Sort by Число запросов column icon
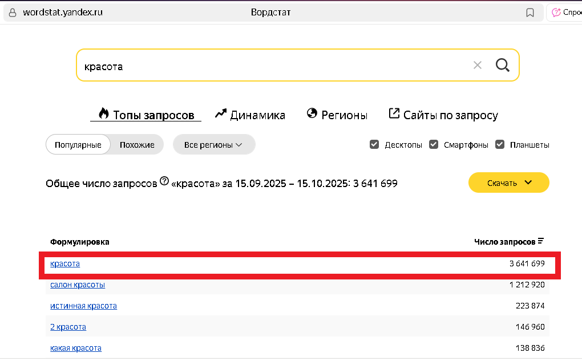This screenshot has height=361, width=582. pyautogui.click(x=540, y=240)
